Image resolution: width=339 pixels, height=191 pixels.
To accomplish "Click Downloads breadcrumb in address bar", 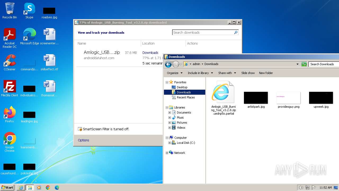I will pos(211,64).
